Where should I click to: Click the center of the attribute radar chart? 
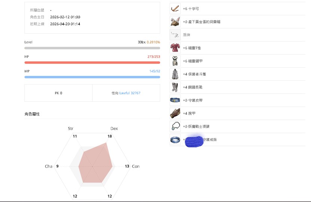coord(92,166)
